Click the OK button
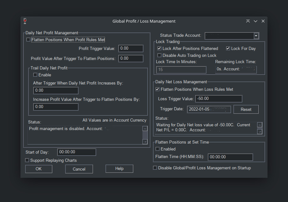288x202 pixels. click(x=38, y=169)
